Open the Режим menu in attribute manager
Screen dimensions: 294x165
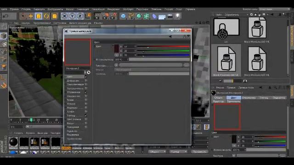click(x=220, y=88)
